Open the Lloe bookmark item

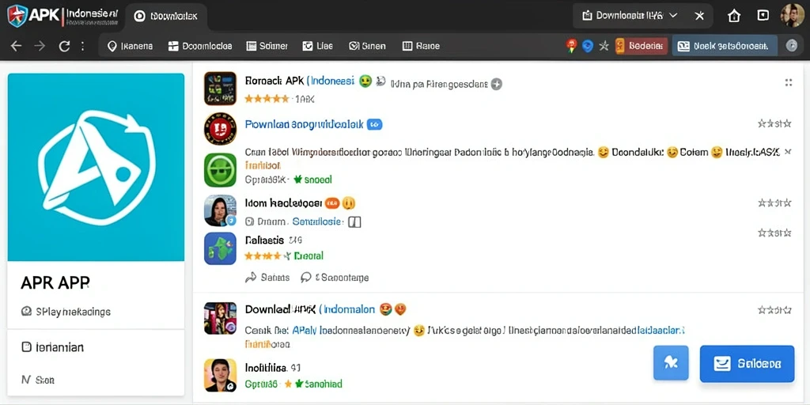point(317,46)
